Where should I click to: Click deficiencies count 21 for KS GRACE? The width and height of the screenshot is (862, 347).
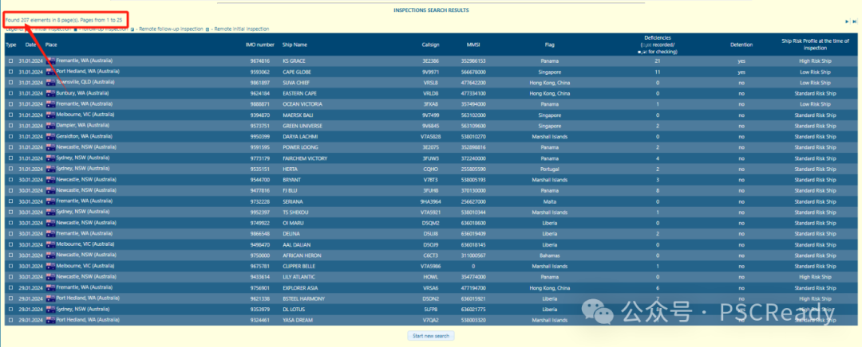coord(658,60)
